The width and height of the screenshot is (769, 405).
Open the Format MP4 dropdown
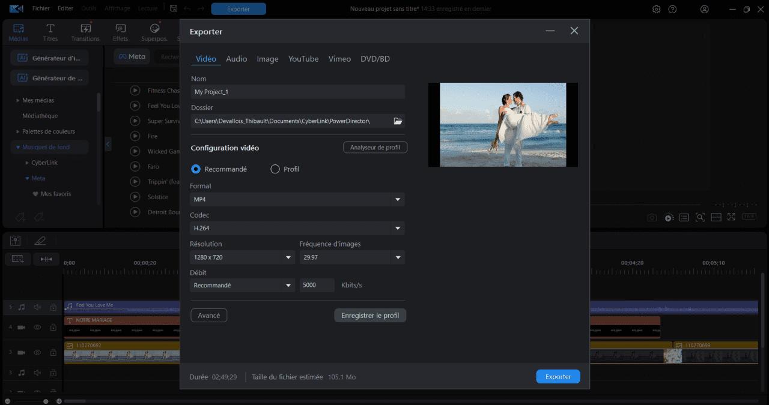tap(297, 199)
